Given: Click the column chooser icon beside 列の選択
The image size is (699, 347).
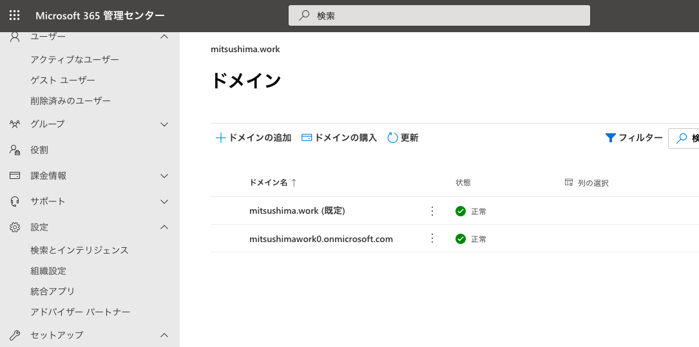Looking at the screenshot, I should 568,182.
